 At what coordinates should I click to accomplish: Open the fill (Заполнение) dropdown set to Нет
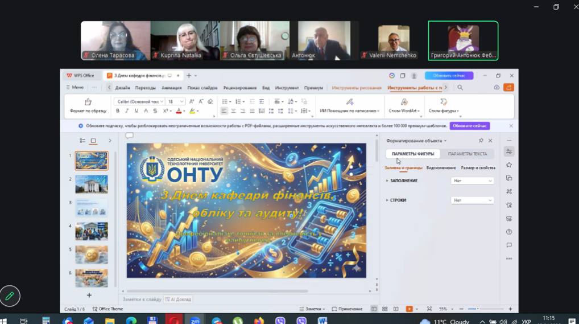[472, 181]
